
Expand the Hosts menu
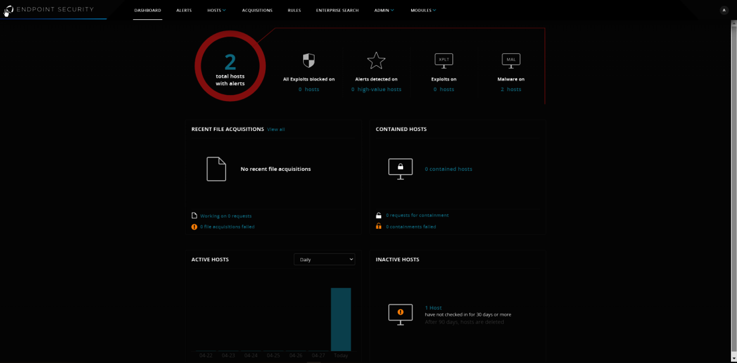coord(216,11)
